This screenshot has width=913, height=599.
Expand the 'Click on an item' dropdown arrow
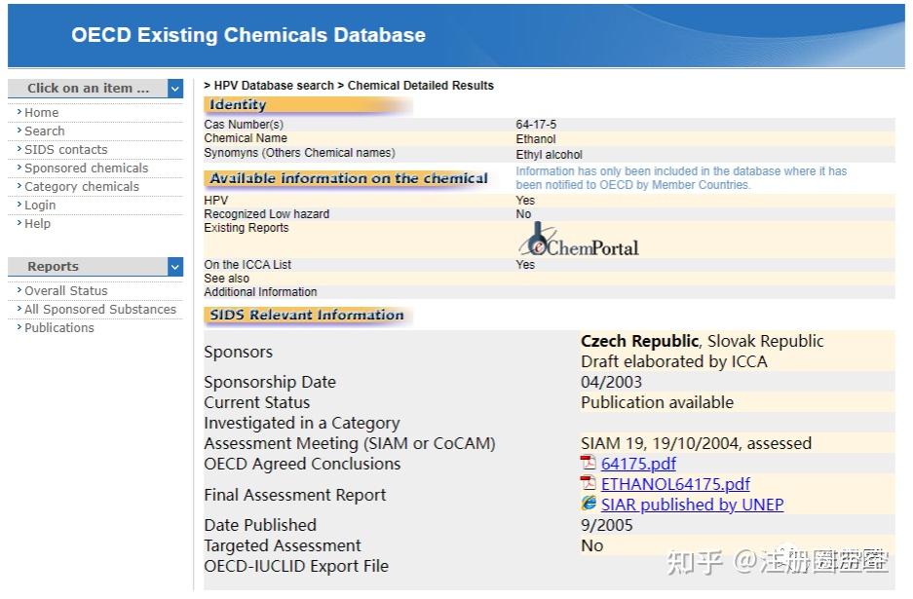pyautogui.click(x=174, y=89)
